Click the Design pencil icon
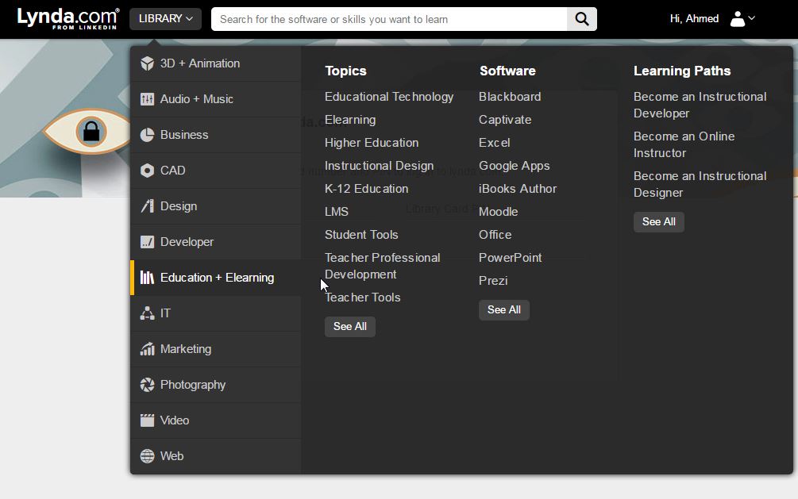The width and height of the screenshot is (798, 499). point(147,206)
